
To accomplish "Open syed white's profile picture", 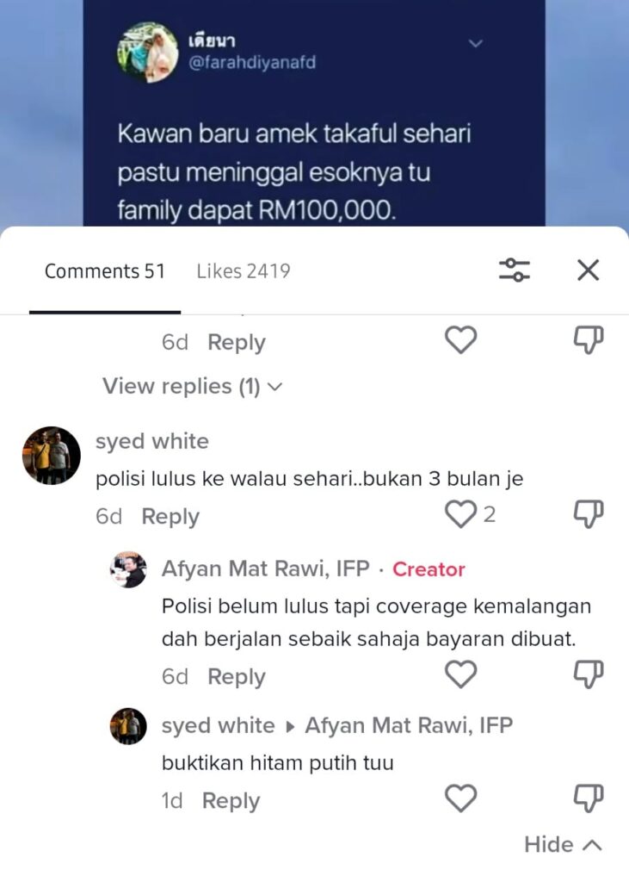I will point(51,455).
